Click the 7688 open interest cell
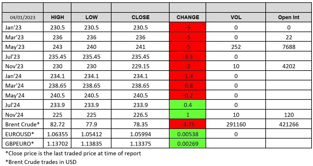The height and width of the screenshot is (166, 313). point(289,47)
